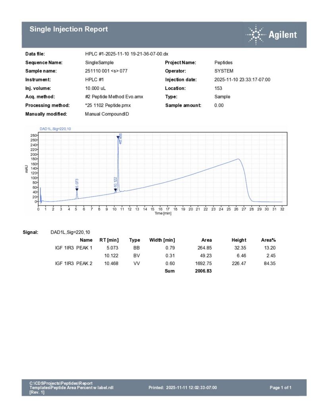This screenshot has width=314, height=407.
Task: Click project name value 'Peptides'
Action: (x=223, y=62)
